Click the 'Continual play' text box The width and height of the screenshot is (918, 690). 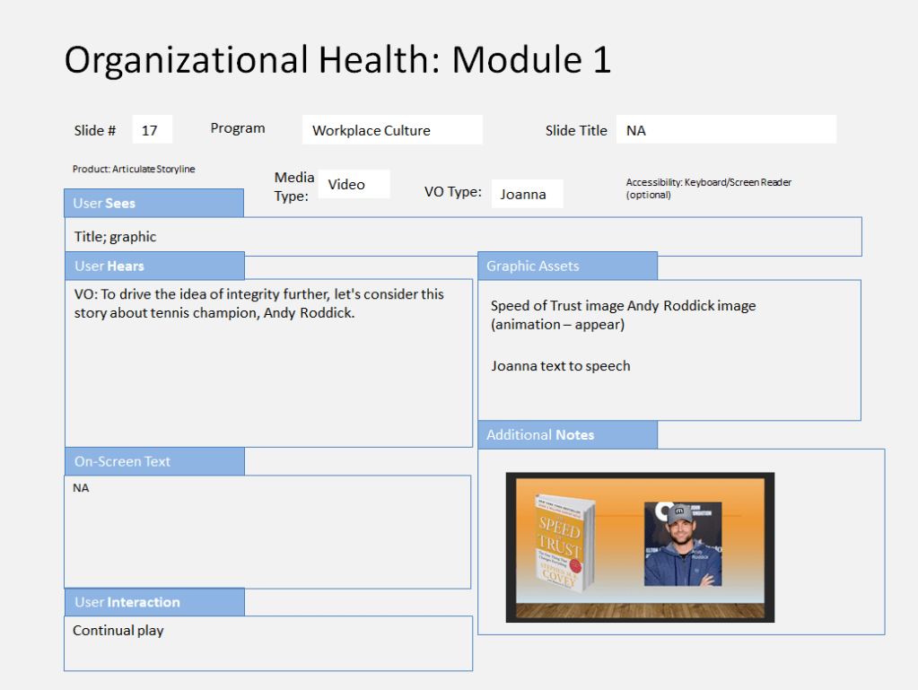pos(267,642)
